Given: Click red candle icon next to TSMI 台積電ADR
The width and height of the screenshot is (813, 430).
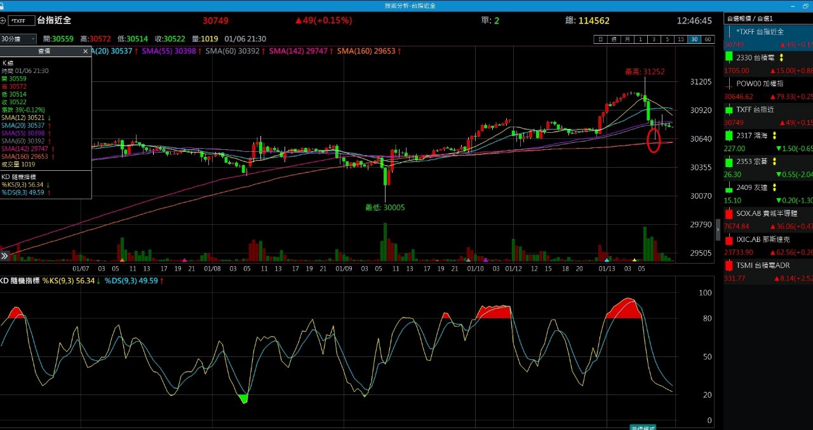Looking at the screenshot, I should tap(729, 265).
